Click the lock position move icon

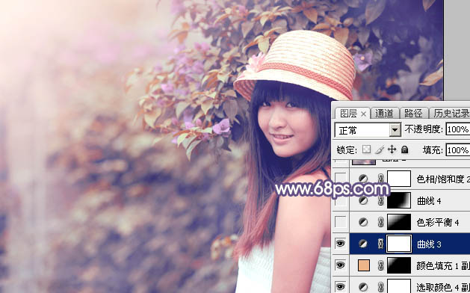(x=392, y=149)
